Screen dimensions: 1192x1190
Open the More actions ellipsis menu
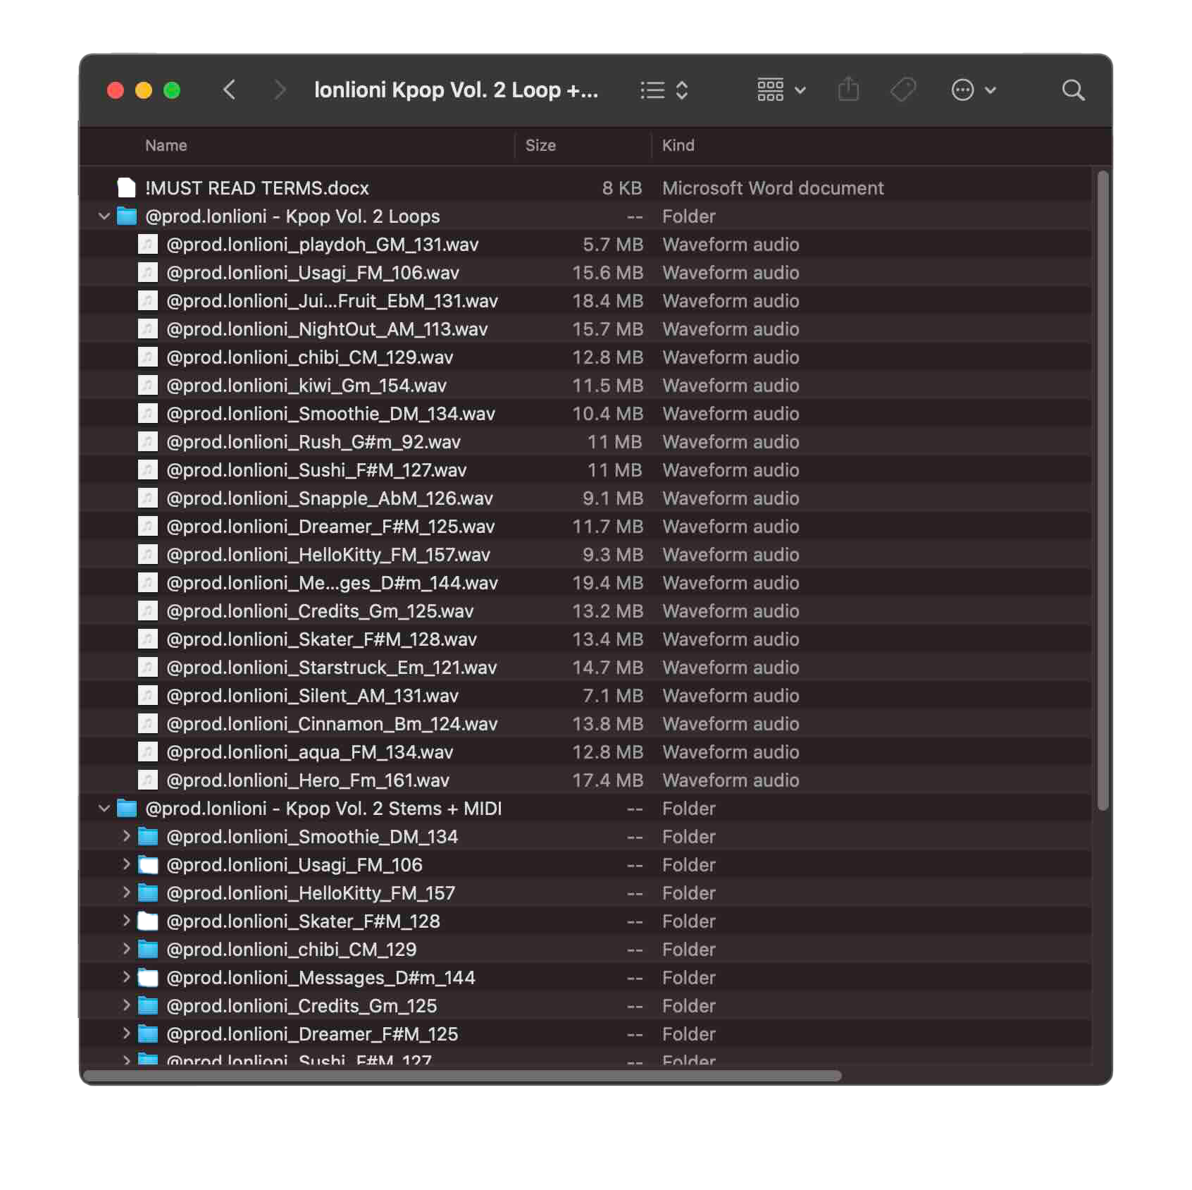(973, 90)
